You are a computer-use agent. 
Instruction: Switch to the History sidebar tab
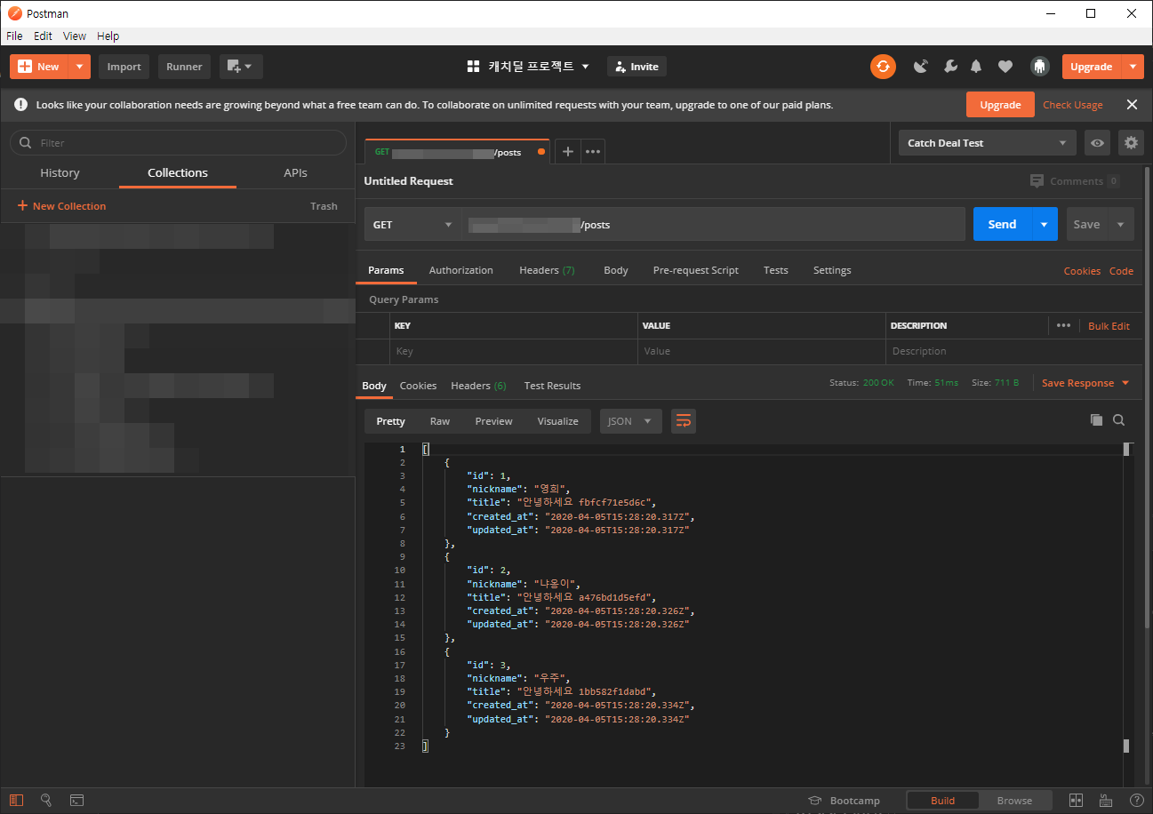click(60, 173)
